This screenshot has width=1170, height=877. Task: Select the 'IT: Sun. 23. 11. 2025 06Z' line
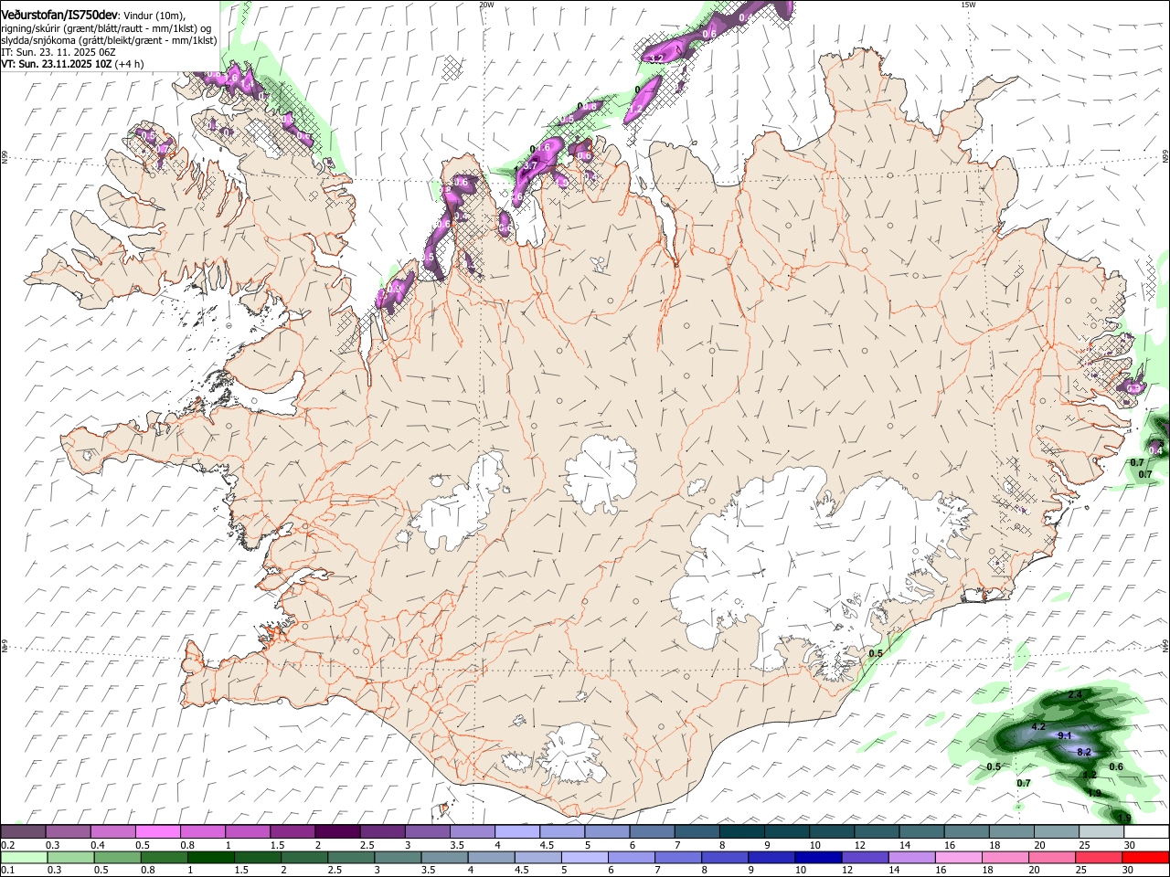point(58,52)
